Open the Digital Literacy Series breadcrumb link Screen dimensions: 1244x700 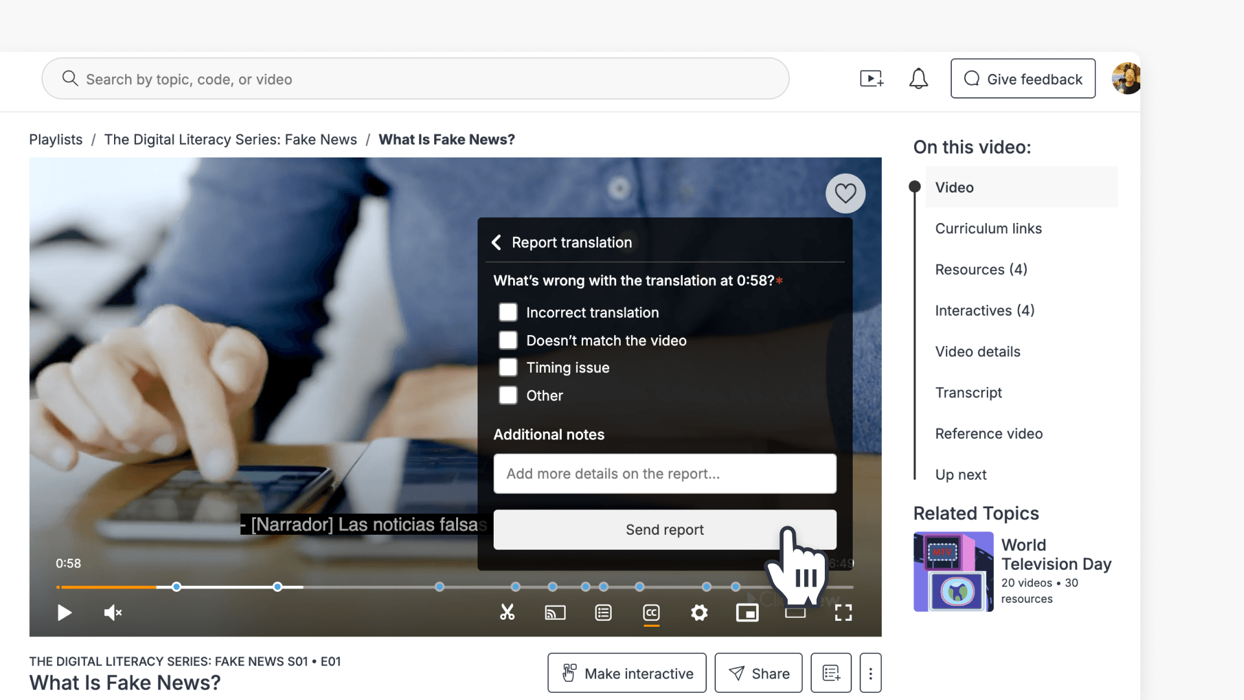230,139
